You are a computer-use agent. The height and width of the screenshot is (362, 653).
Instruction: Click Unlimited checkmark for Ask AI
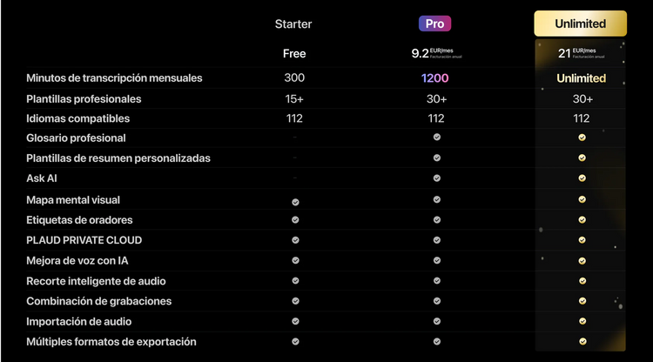(582, 178)
